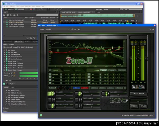The image size is (159, 126).
Task: Click the Files panel search field
Action: (47, 15)
